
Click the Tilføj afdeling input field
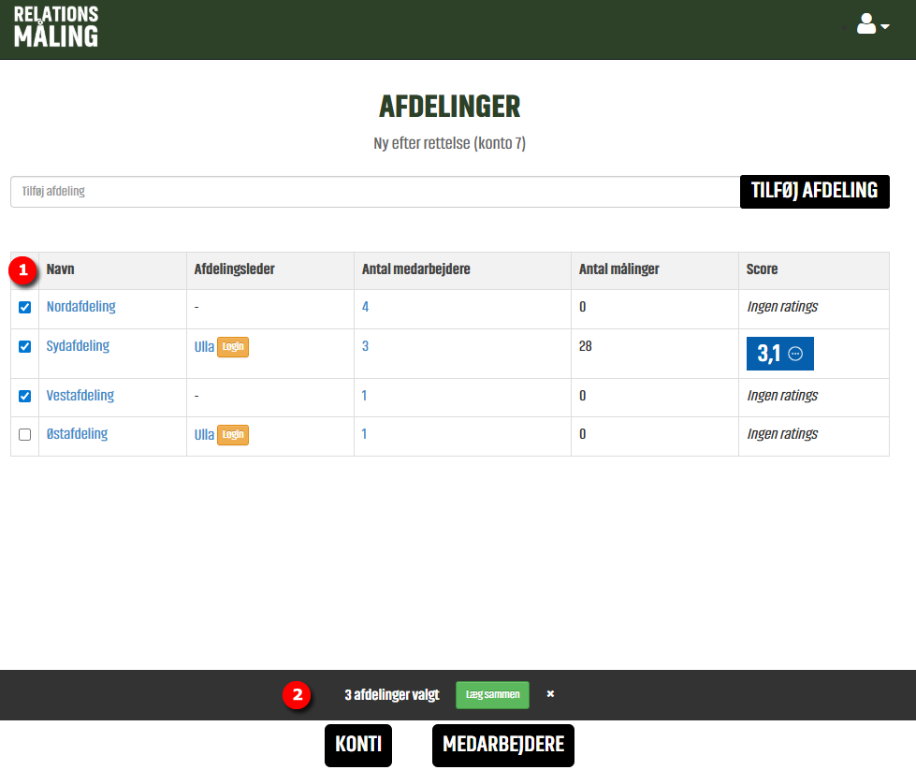coord(374,192)
